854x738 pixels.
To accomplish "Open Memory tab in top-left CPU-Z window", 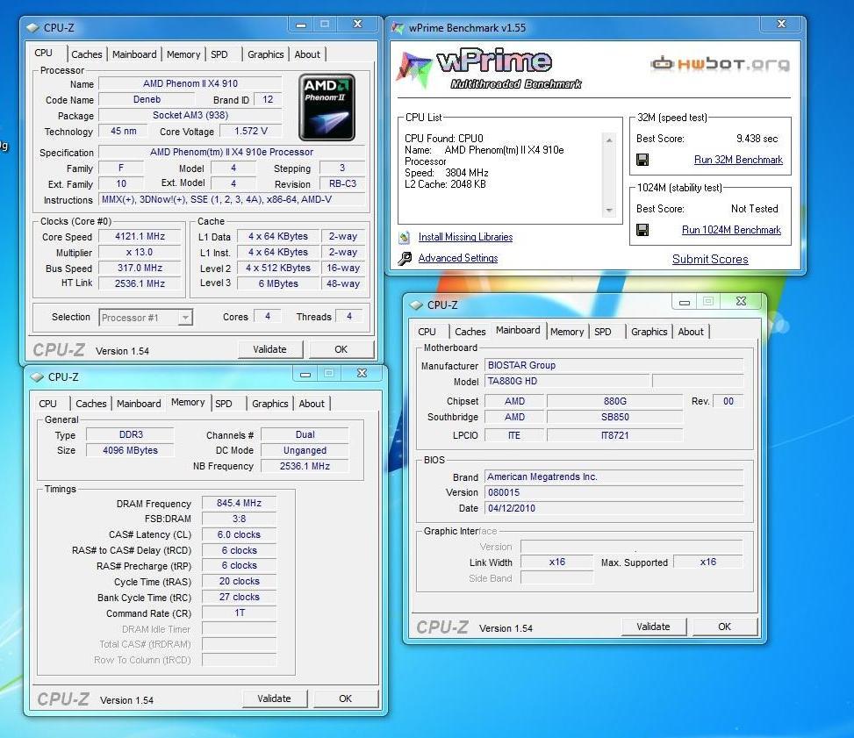I will pyautogui.click(x=183, y=54).
